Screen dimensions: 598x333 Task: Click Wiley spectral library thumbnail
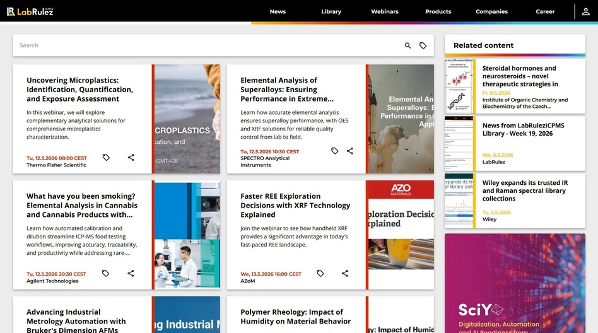pyautogui.click(x=459, y=201)
